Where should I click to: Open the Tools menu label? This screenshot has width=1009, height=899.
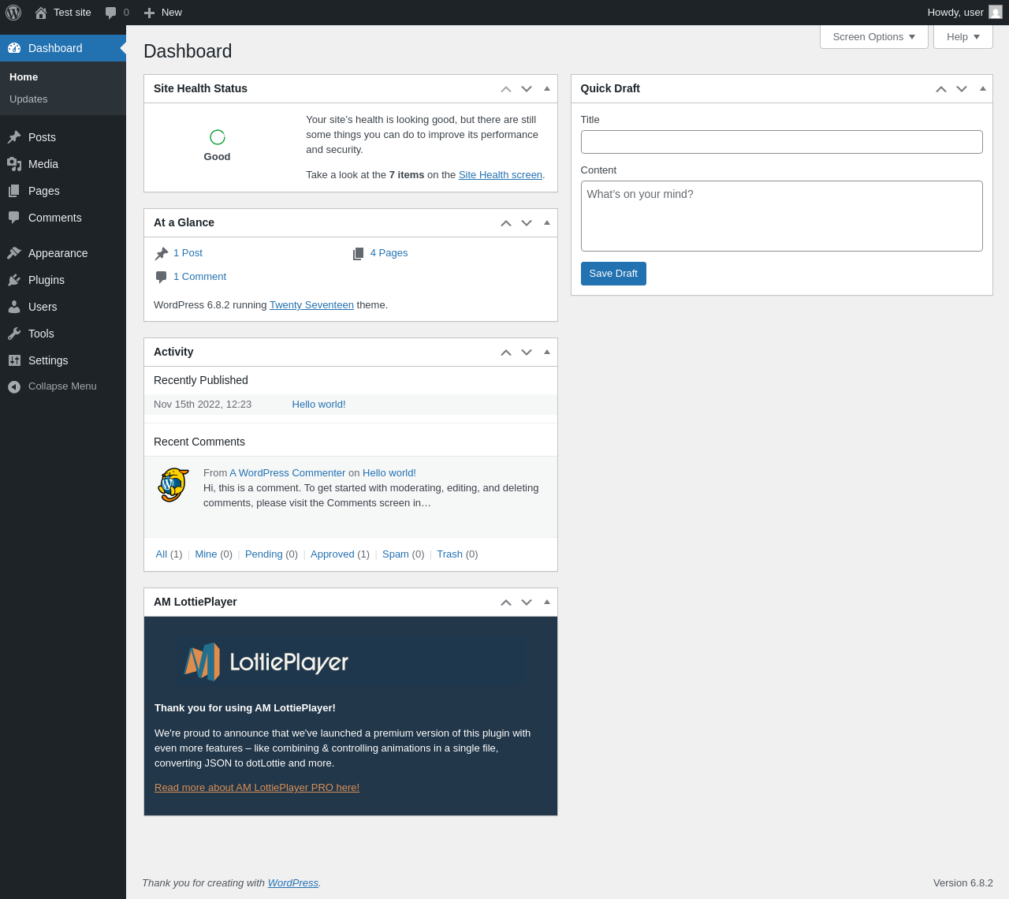point(41,334)
